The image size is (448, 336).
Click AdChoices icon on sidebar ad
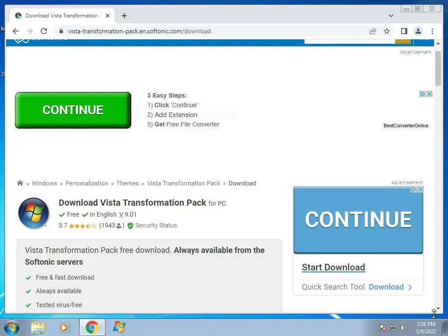coord(414,189)
